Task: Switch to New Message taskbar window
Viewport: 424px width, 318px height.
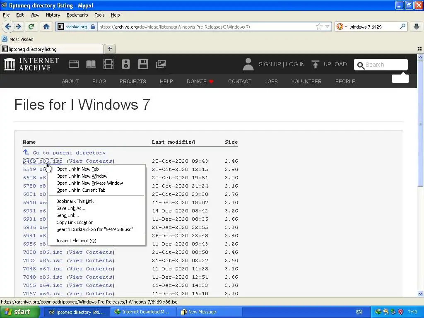Action: [x=210, y=312]
